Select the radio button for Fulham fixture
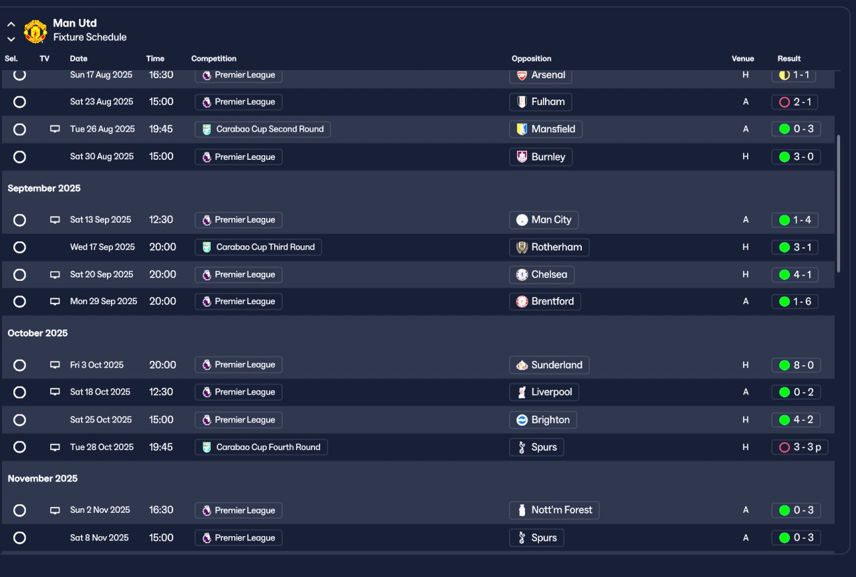The image size is (856, 577). point(19,102)
